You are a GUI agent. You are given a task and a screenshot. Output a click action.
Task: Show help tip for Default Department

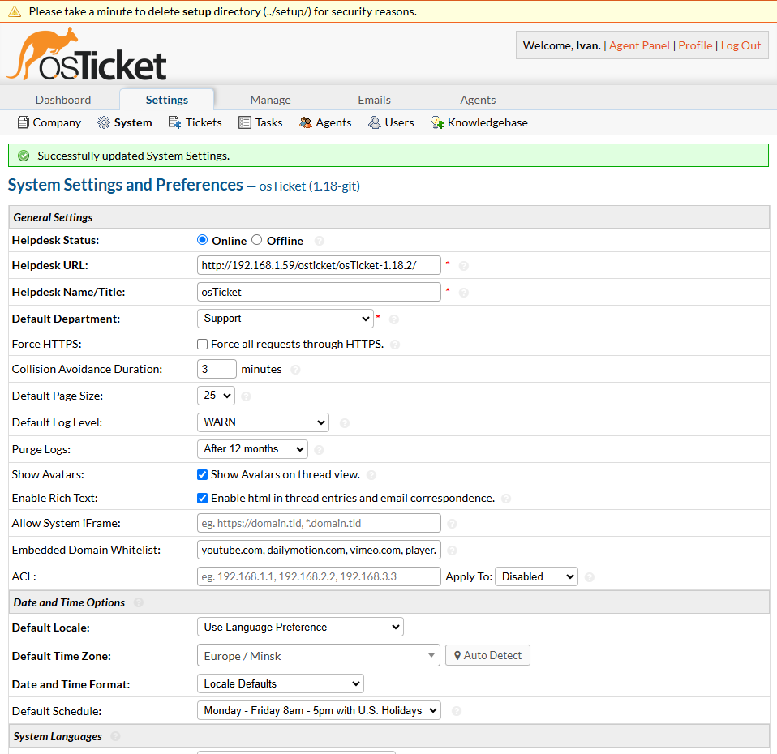tap(394, 319)
